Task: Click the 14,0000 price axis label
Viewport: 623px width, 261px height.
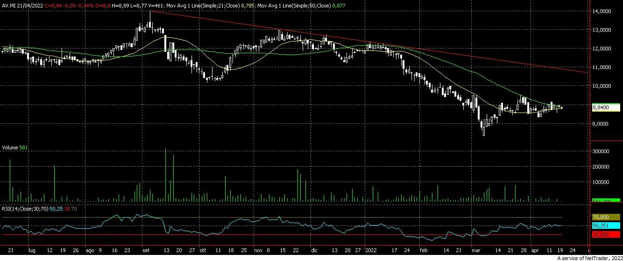Action: point(602,11)
